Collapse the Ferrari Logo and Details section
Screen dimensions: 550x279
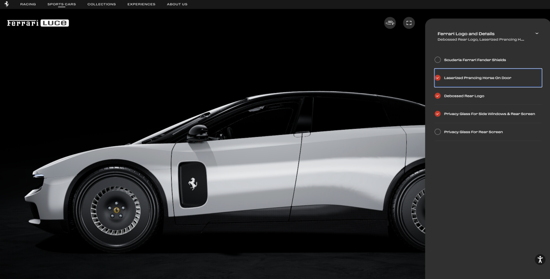537,34
